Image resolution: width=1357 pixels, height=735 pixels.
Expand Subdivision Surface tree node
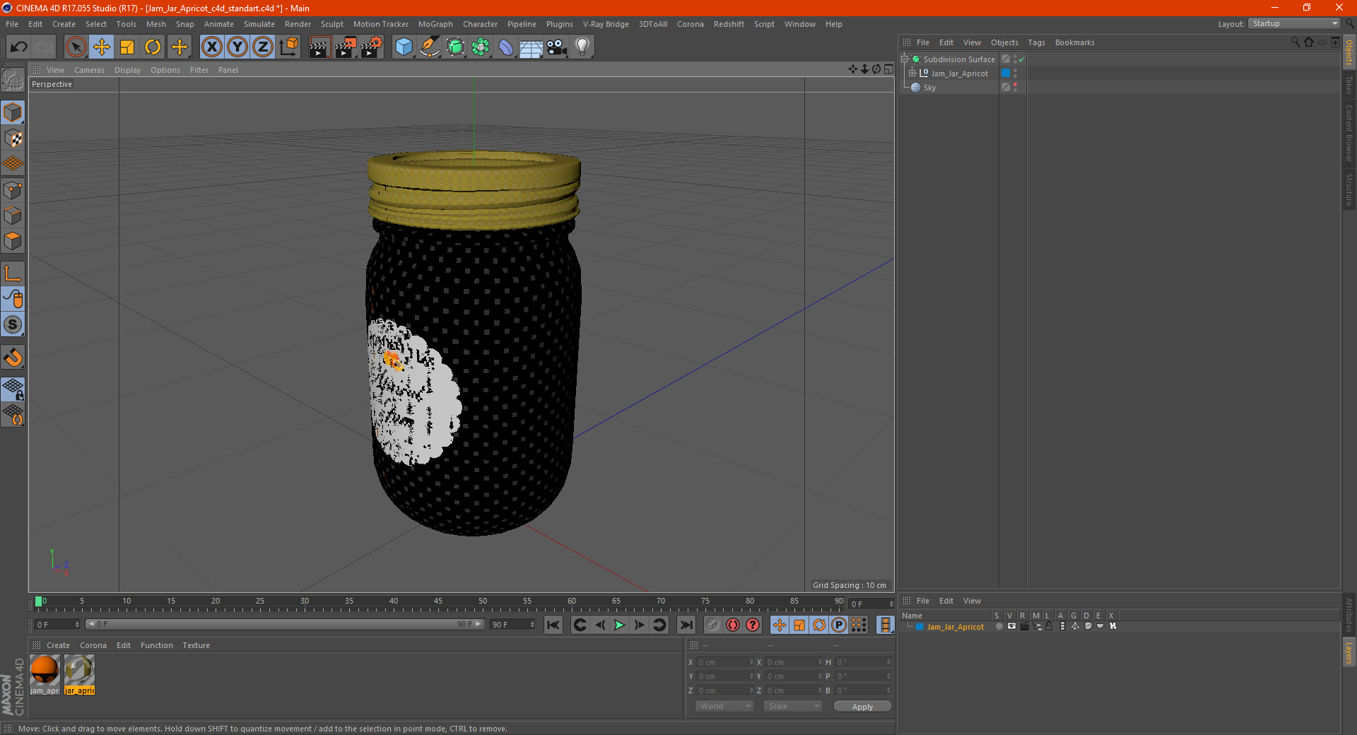[905, 59]
